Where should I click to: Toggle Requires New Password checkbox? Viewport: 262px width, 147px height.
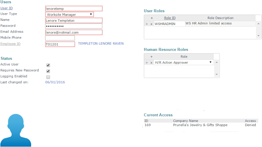[x=48, y=71]
